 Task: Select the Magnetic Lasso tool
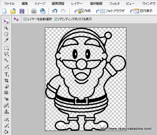pos(6,54)
